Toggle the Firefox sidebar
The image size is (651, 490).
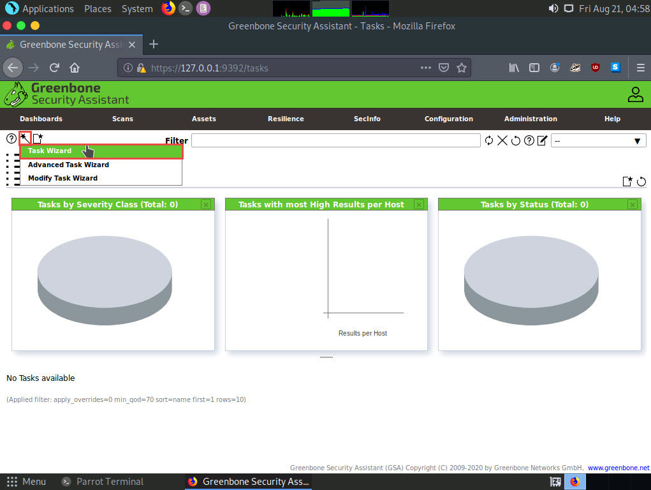coord(534,68)
